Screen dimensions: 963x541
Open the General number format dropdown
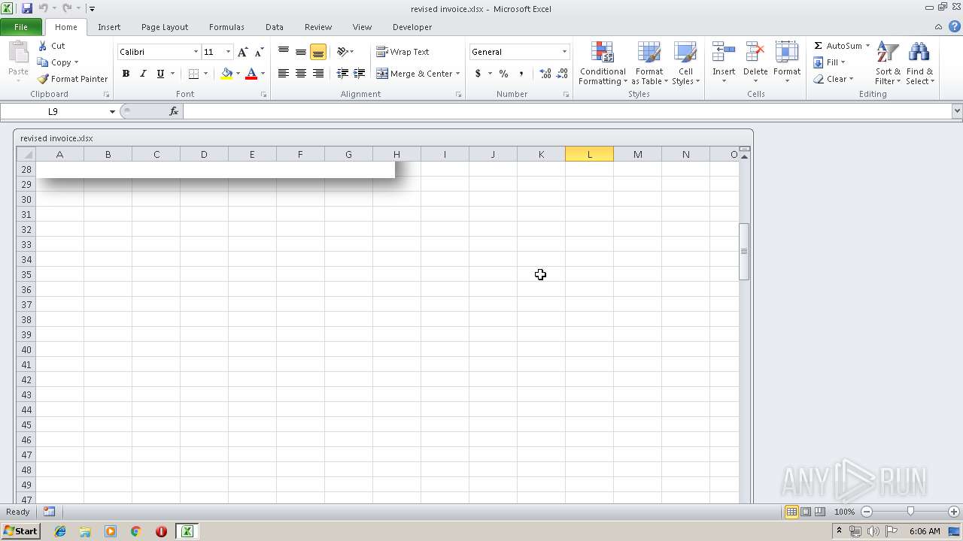coord(564,52)
